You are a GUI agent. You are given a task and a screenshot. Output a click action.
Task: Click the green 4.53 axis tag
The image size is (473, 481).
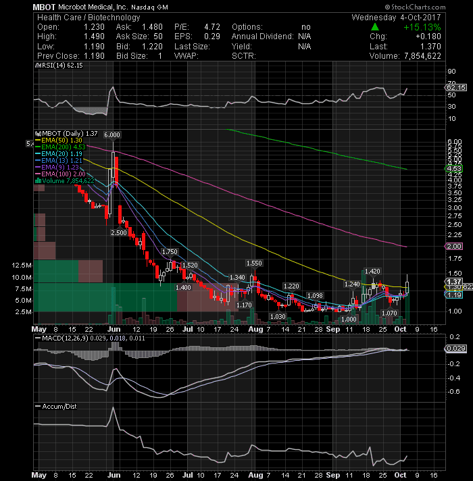[x=453, y=169]
